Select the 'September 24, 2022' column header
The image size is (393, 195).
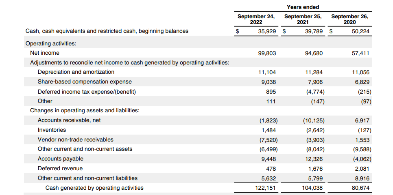[256, 19]
